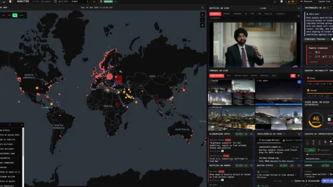This screenshot has height=187, width=333.
Task: Switch live cameras to single view icon
Action: tap(299, 76)
